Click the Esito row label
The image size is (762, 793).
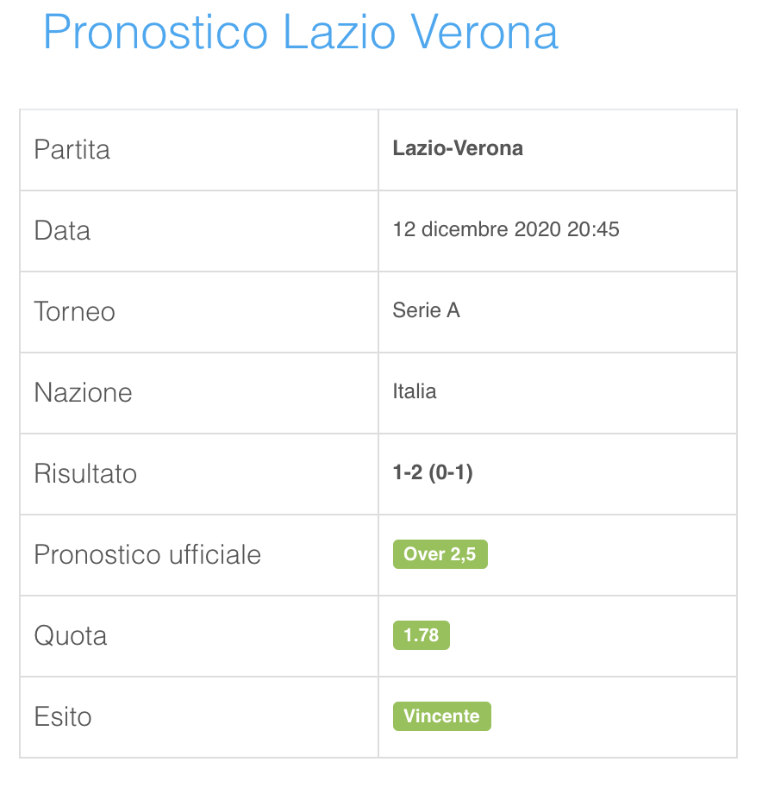click(63, 716)
